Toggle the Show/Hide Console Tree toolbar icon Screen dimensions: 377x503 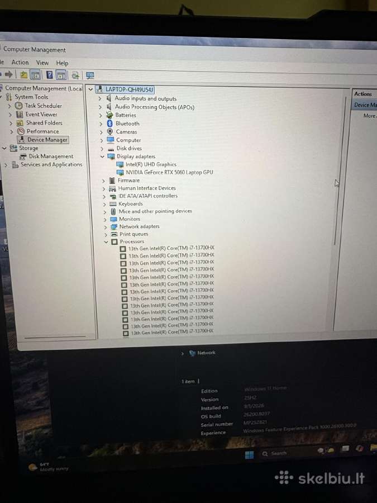[x=35, y=75]
